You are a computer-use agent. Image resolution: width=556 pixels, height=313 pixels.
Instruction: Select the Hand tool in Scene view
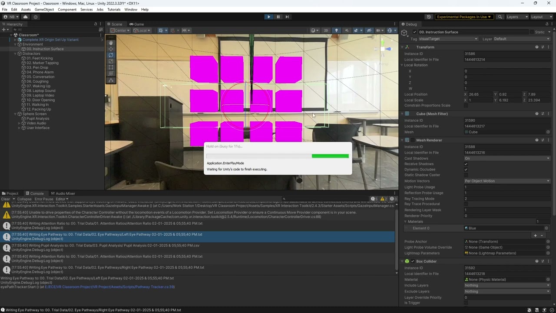click(111, 43)
